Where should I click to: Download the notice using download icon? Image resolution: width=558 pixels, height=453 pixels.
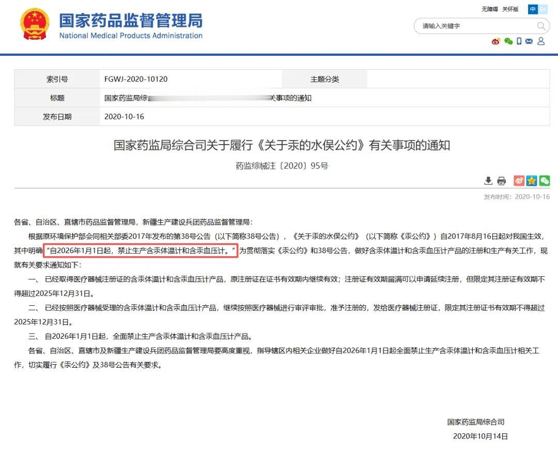(488, 181)
